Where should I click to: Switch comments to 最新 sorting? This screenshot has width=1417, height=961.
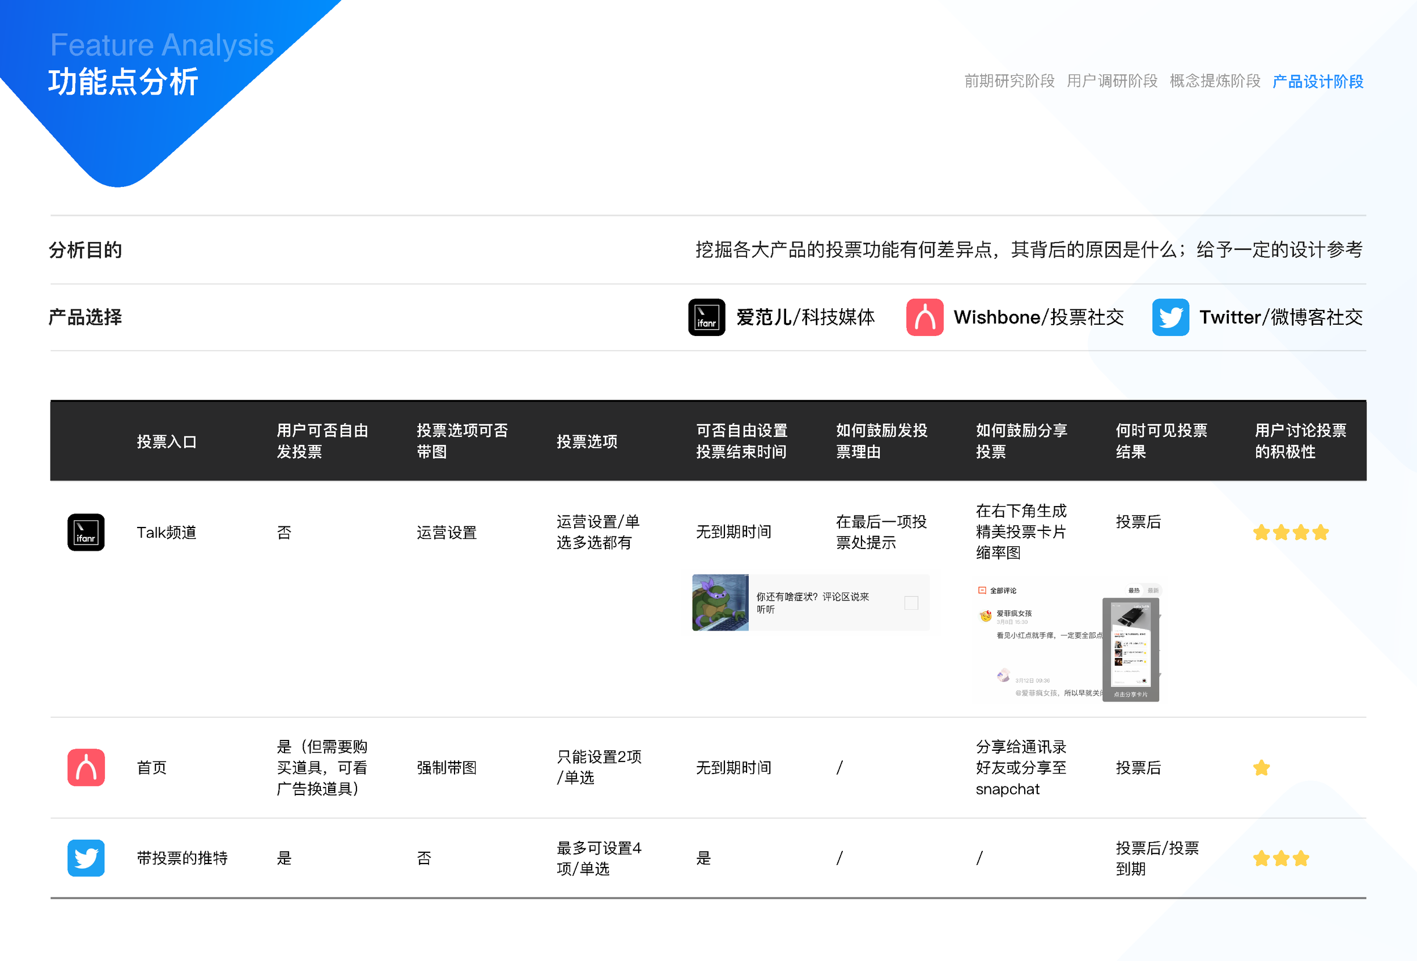pyautogui.click(x=1153, y=590)
